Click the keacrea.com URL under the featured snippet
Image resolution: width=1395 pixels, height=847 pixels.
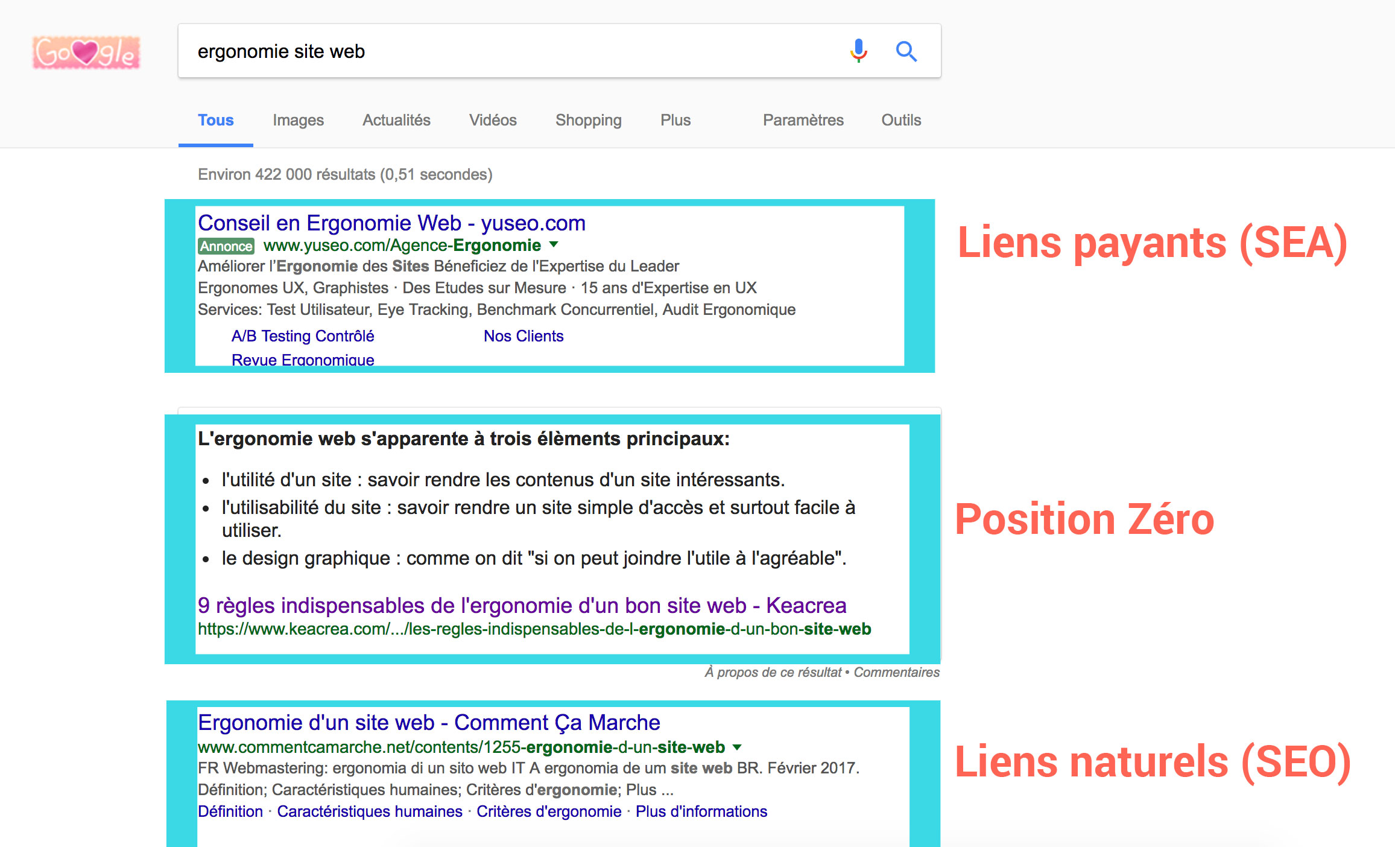click(x=534, y=629)
